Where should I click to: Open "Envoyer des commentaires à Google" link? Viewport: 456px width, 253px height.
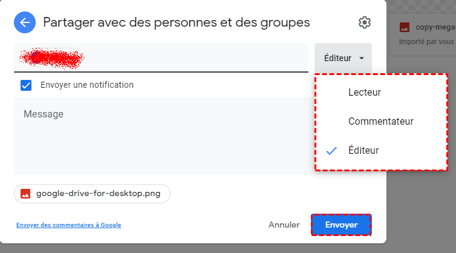click(69, 225)
